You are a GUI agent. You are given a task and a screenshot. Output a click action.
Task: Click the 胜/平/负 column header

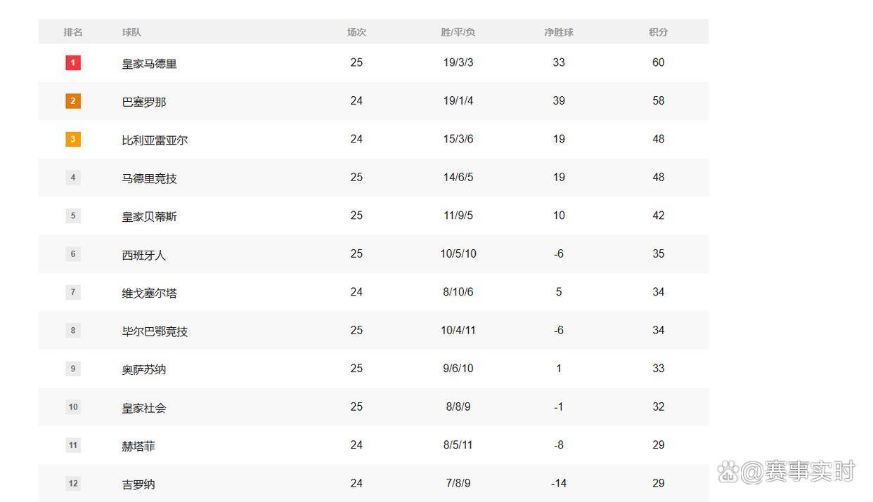(x=458, y=32)
